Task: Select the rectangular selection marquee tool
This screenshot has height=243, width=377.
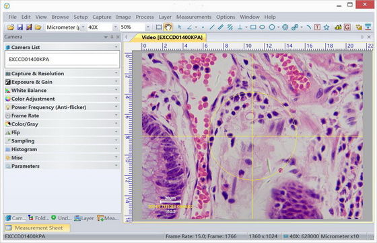Action: (x=159, y=27)
